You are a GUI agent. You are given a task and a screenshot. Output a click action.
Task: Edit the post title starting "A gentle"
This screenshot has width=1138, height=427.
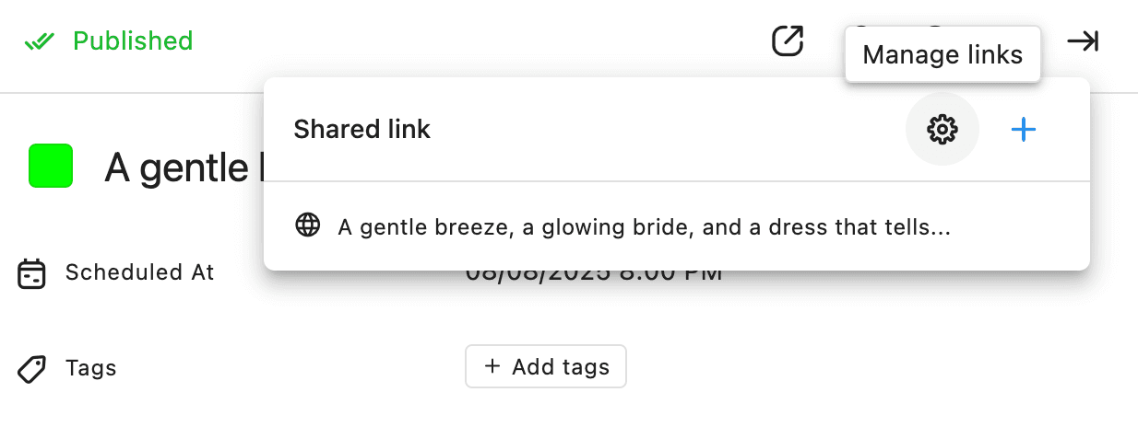pos(177,167)
